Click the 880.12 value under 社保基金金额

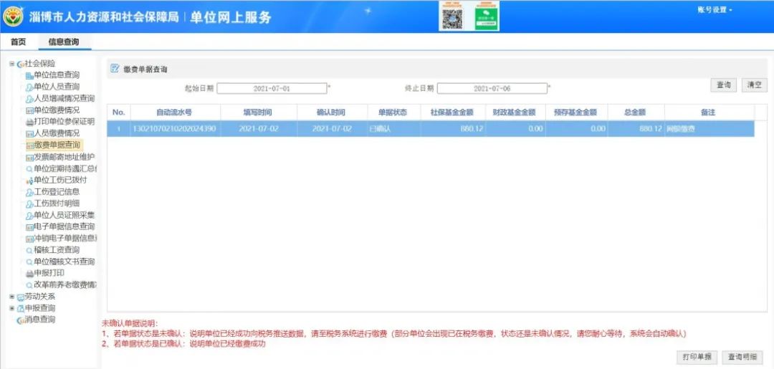[453, 129]
